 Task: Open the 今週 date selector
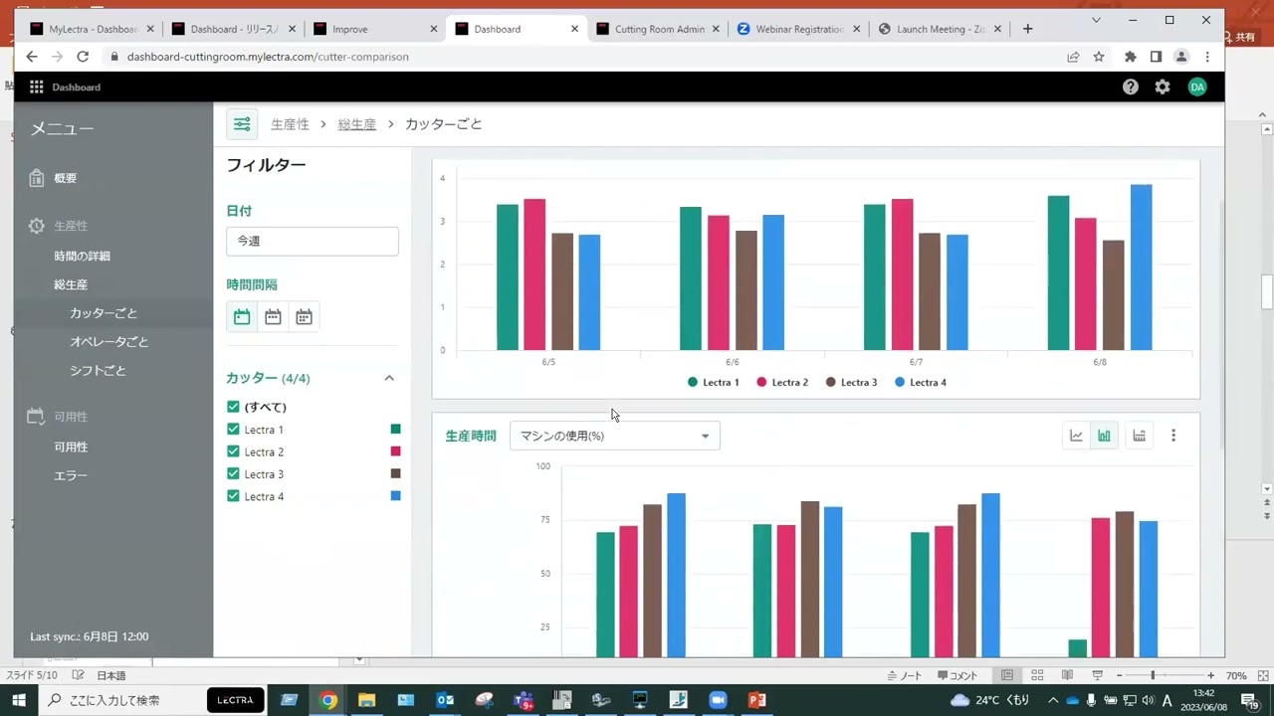[312, 241]
